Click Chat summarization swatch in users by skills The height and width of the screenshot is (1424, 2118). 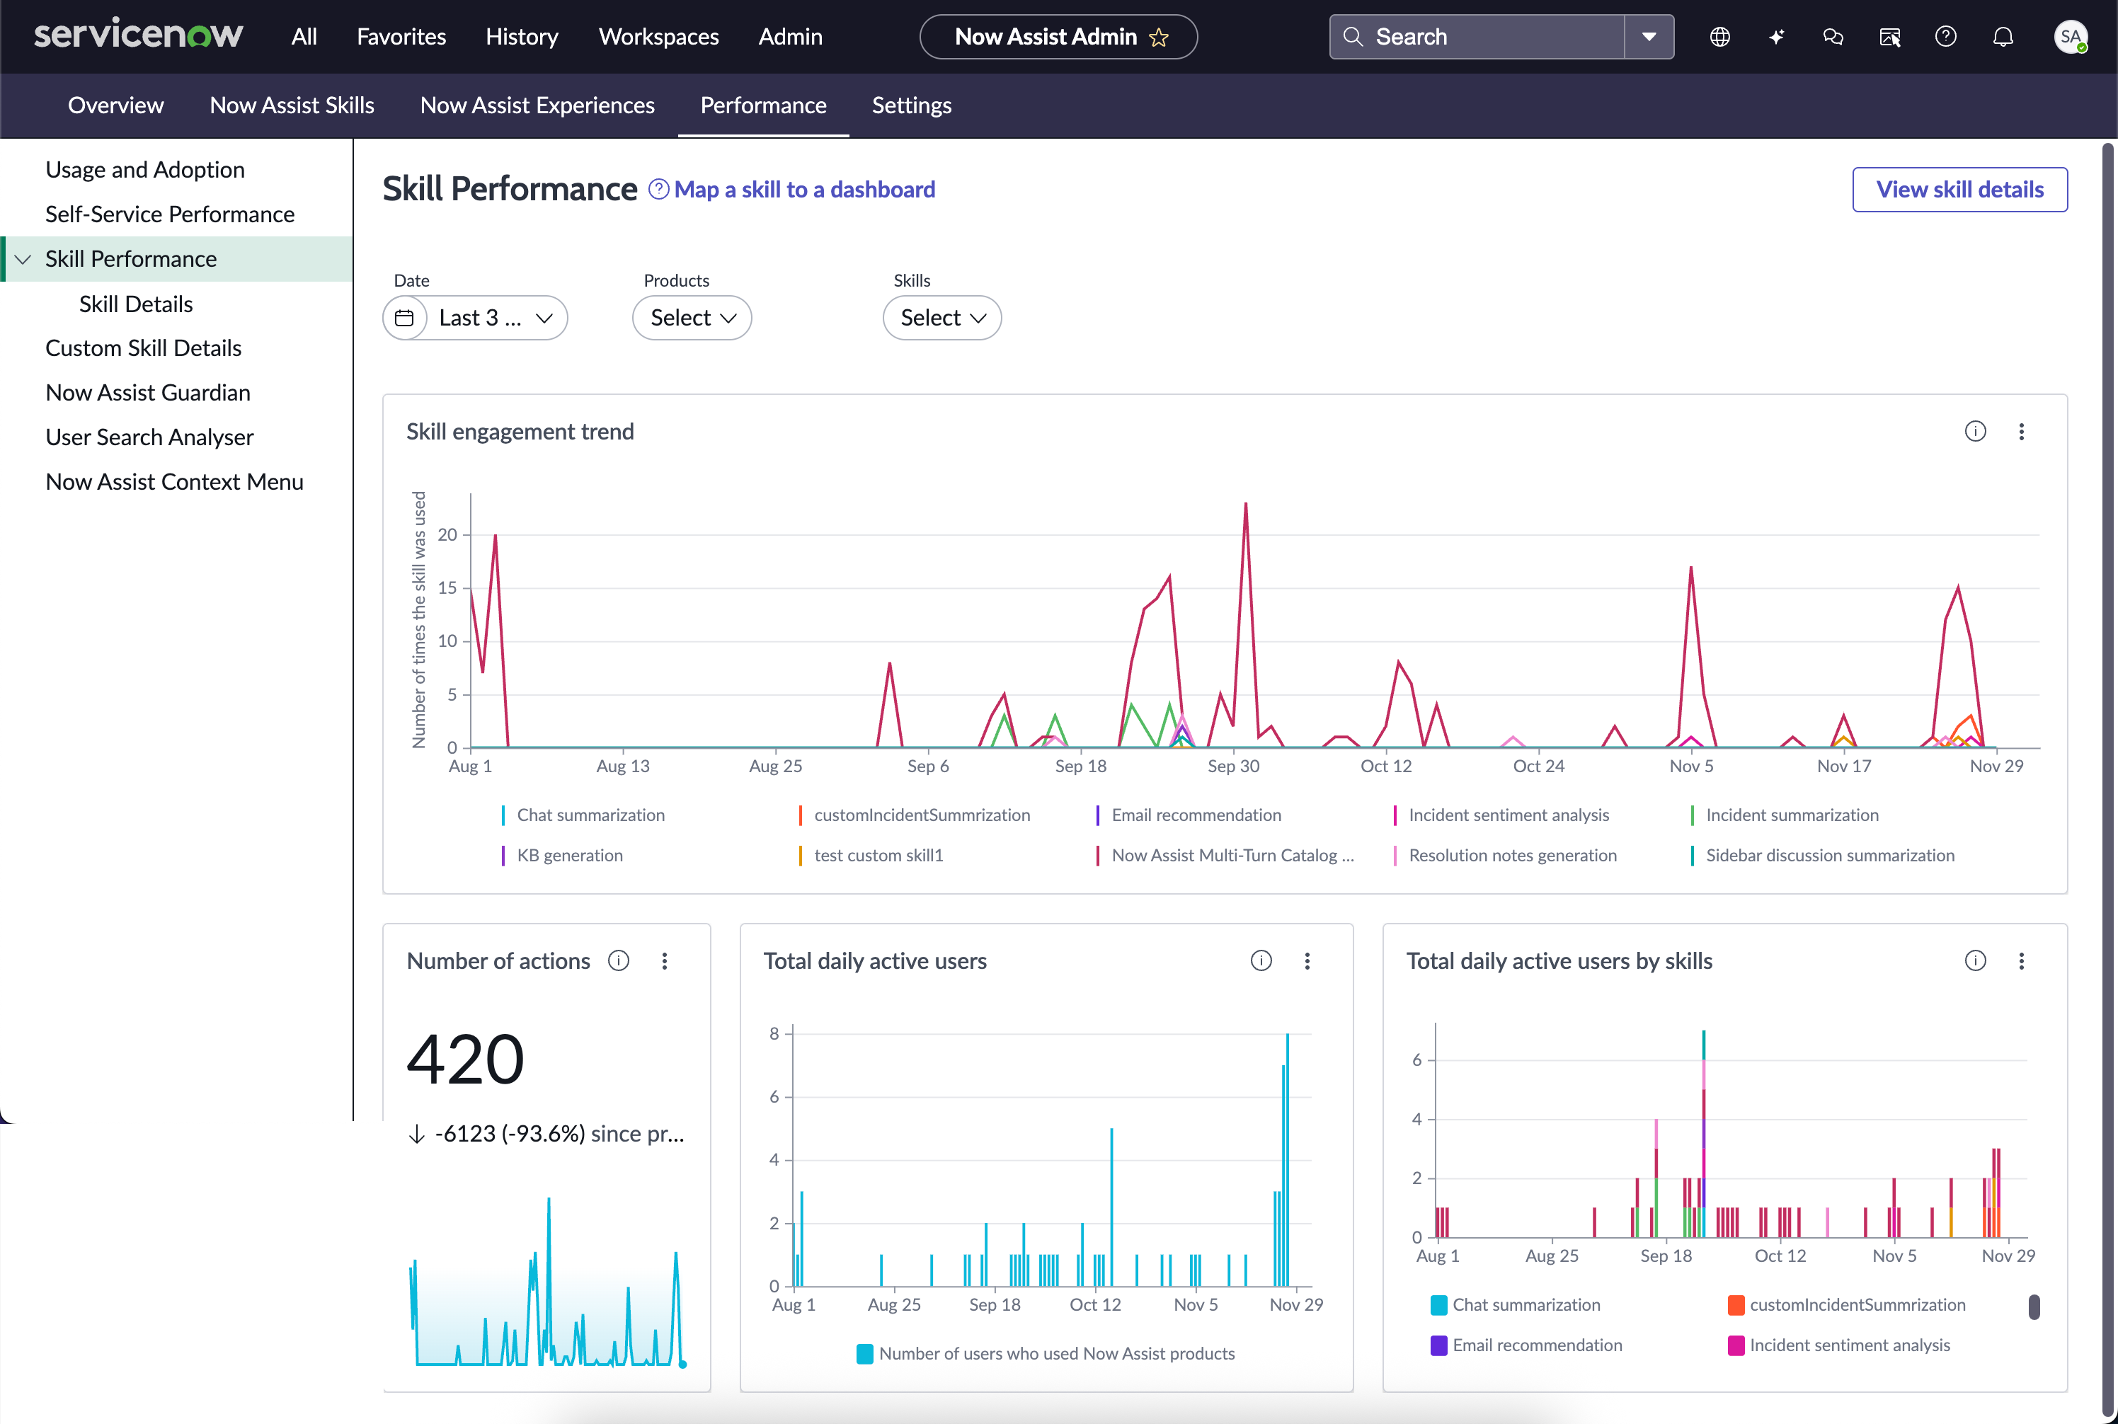click(x=1438, y=1305)
